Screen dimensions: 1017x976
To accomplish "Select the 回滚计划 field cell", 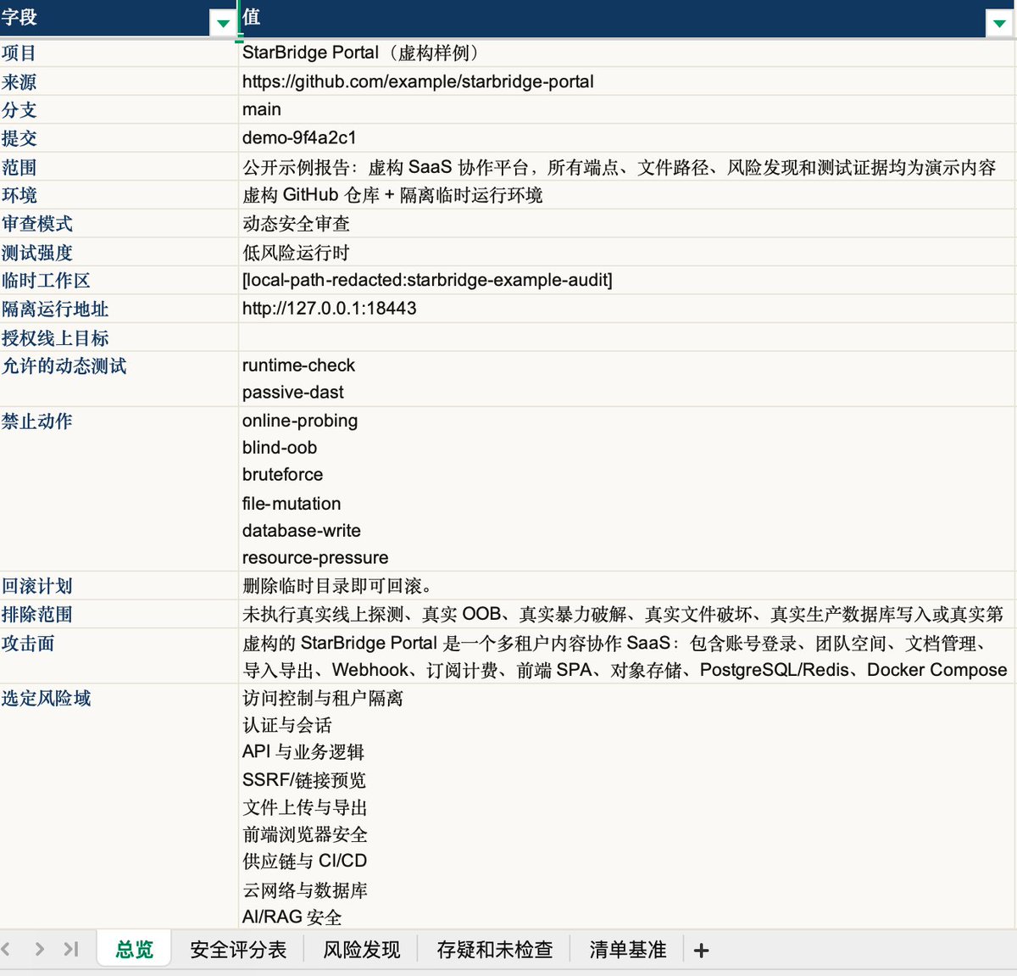I will click(x=119, y=586).
